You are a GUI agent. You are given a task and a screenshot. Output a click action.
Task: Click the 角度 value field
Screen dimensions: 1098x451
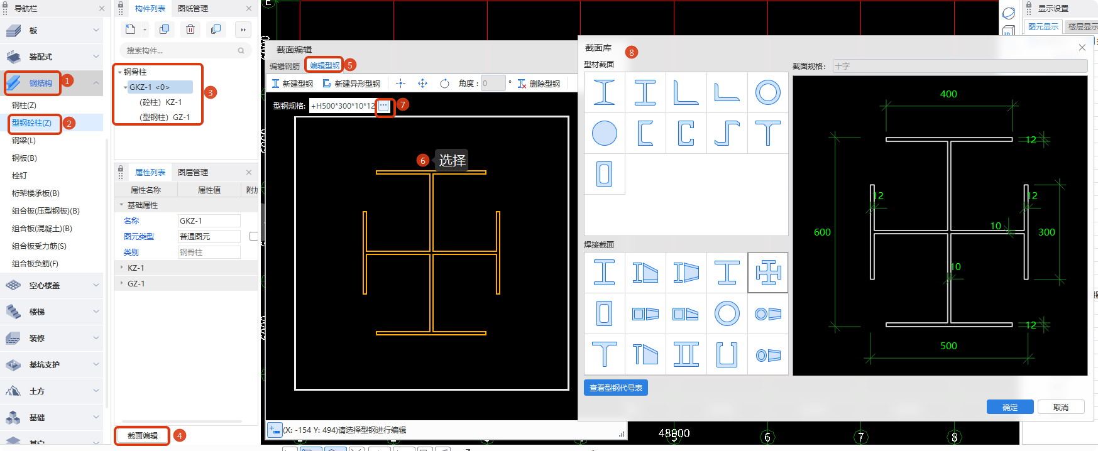click(493, 83)
